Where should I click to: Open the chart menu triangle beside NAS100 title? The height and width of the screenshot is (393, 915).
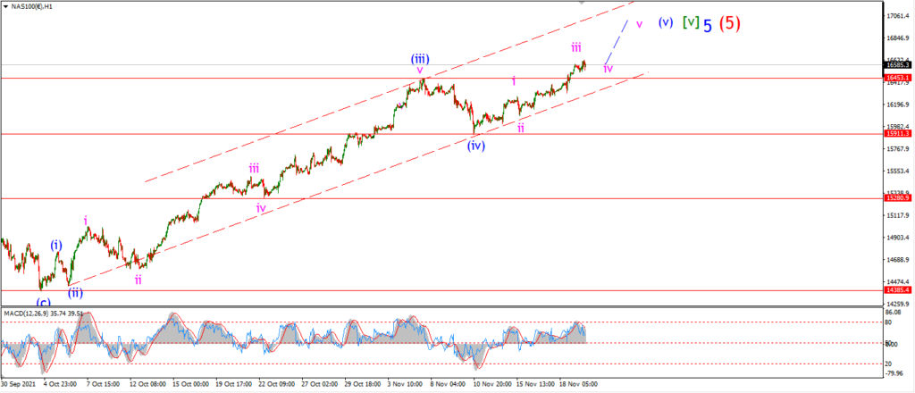pyautogui.click(x=5, y=7)
